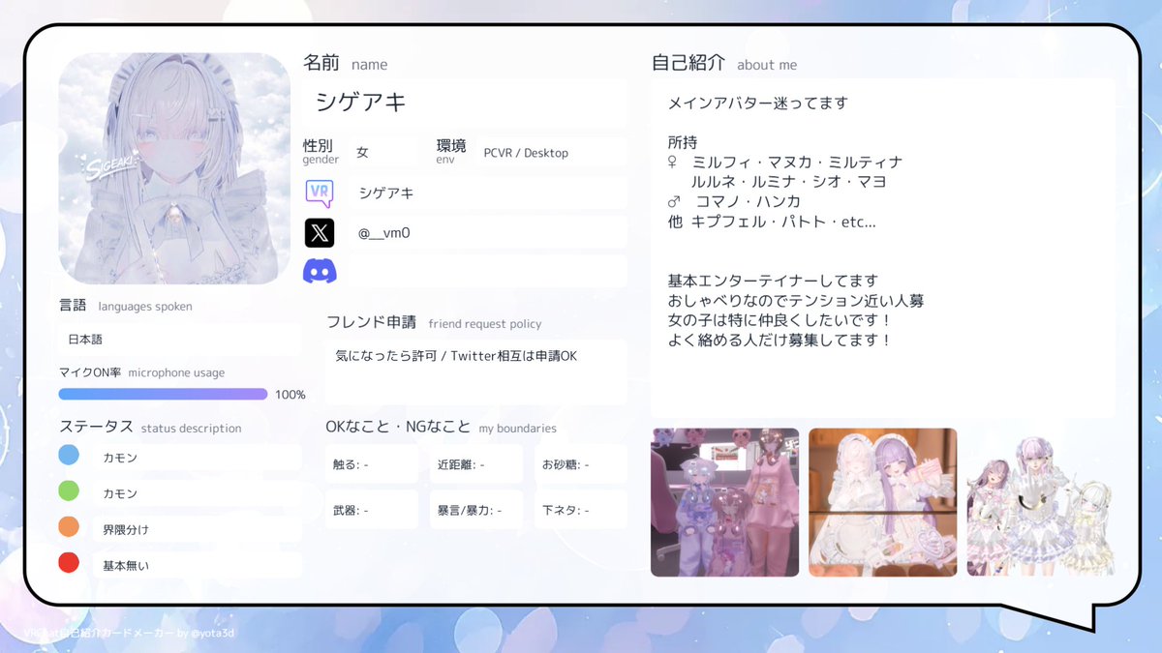Viewport: 1162px width, 653px height.
Task: Click the VRChat ID field シゲアキ
Action: point(488,193)
